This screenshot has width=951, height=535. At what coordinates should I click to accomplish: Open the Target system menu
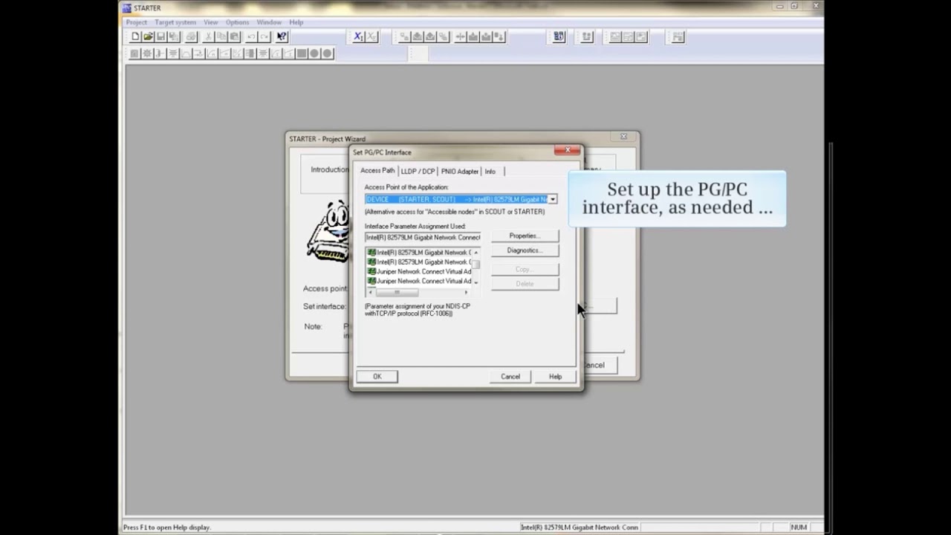pyautogui.click(x=175, y=22)
